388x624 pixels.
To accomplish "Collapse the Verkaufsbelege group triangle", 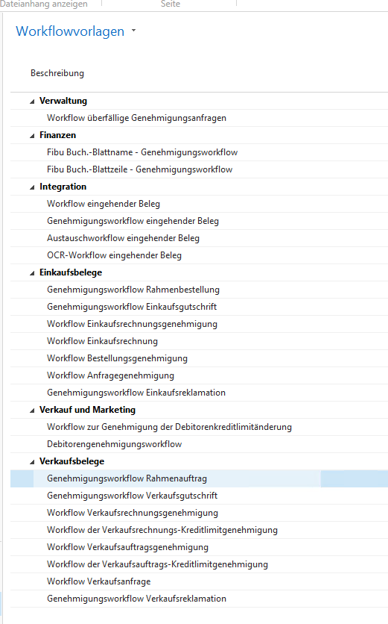I will pyautogui.click(x=32, y=461).
